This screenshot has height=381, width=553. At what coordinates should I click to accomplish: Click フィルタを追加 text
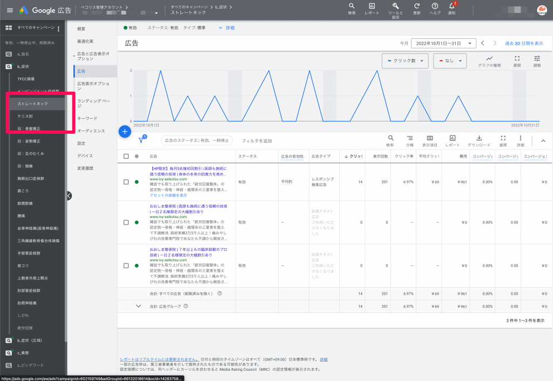[x=257, y=141]
